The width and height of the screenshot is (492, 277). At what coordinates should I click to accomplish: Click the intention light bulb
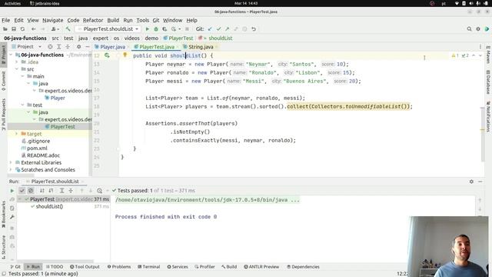(125, 55)
